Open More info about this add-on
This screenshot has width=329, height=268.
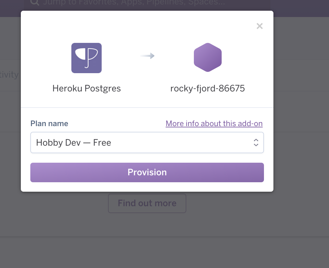point(214,124)
